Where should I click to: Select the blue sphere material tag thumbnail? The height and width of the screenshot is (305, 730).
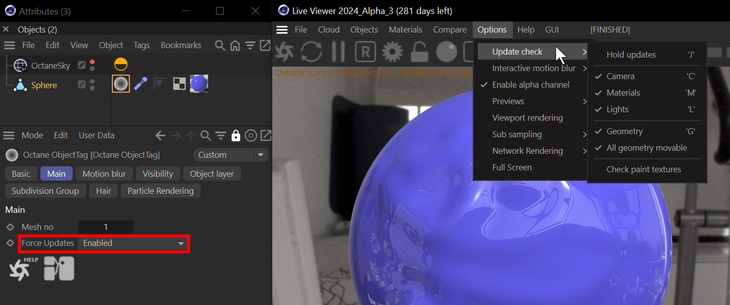click(200, 84)
